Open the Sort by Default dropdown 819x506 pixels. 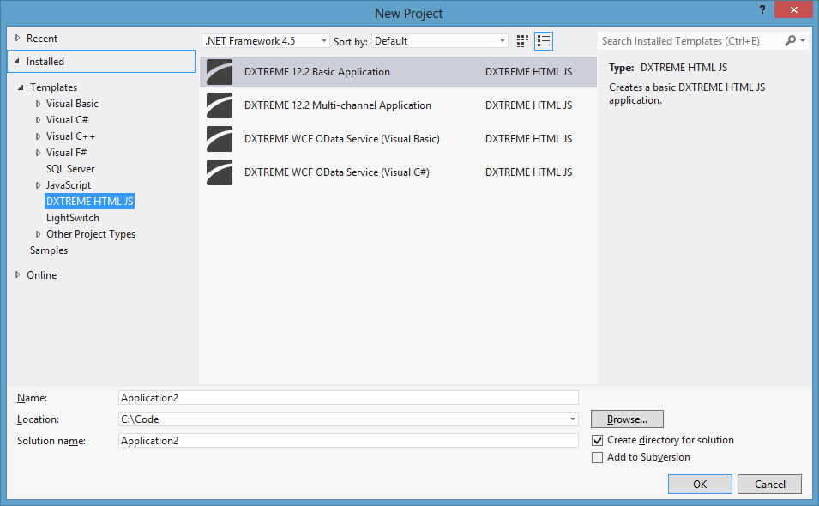[440, 40]
